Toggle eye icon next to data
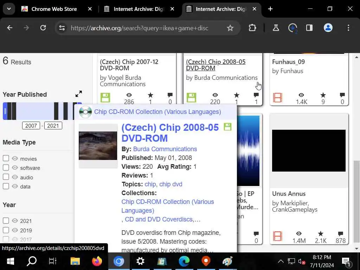360x270 pixels. (x=15, y=186)
